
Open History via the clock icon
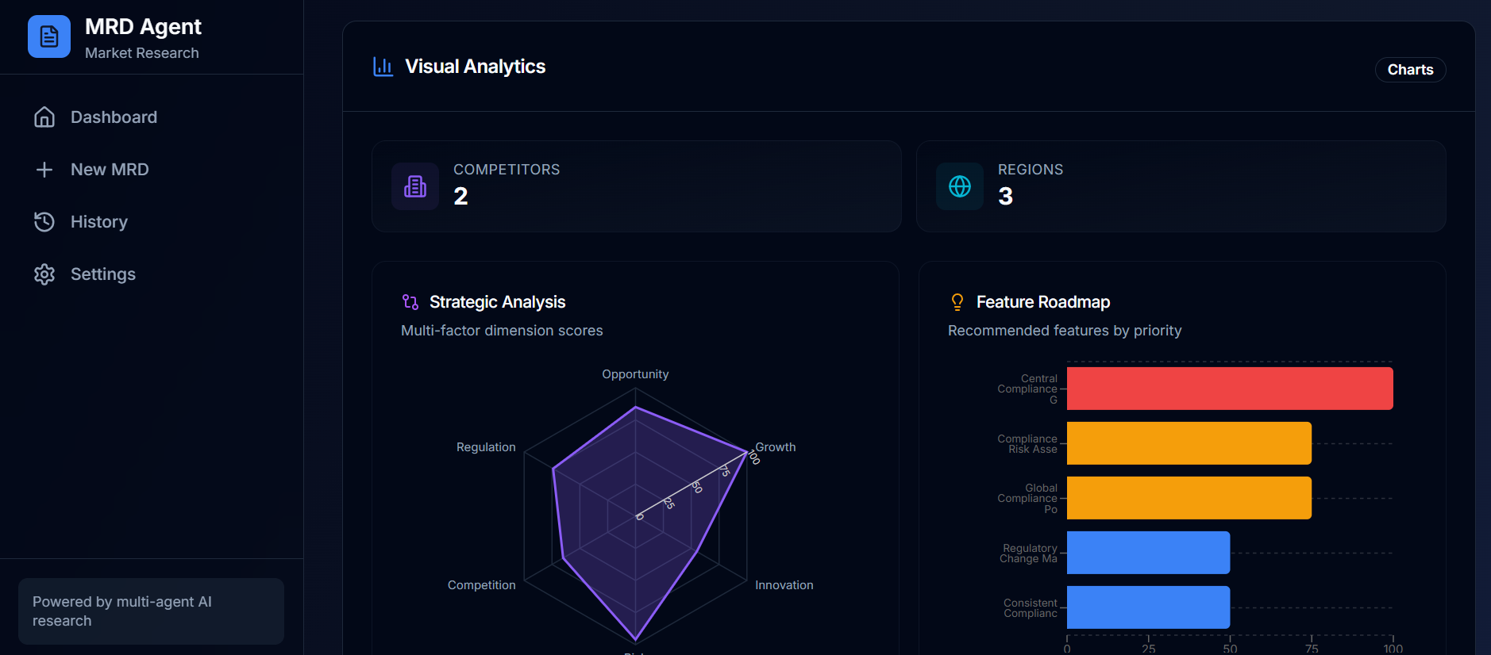[44, 221]
